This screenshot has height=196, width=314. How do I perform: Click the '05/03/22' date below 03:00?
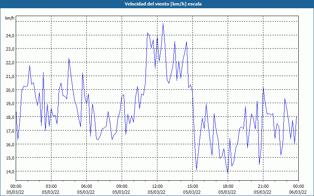51,192
